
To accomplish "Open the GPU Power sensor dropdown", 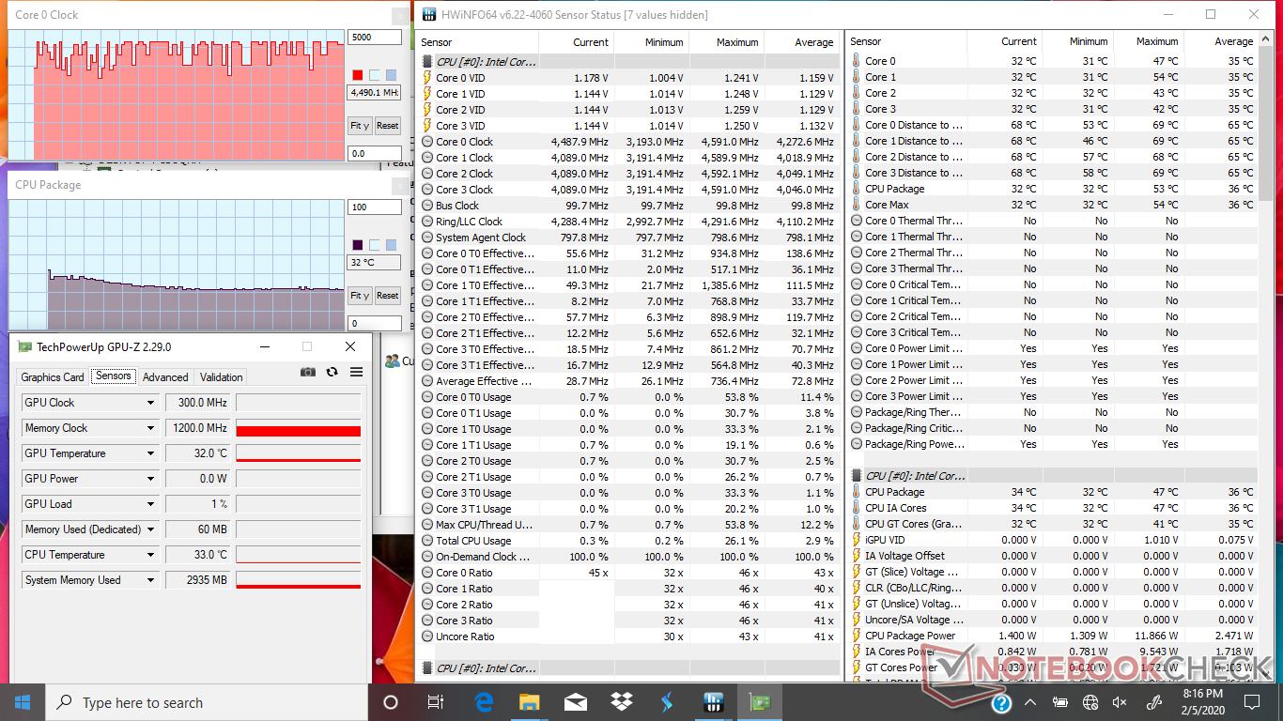I will [150, 479].
